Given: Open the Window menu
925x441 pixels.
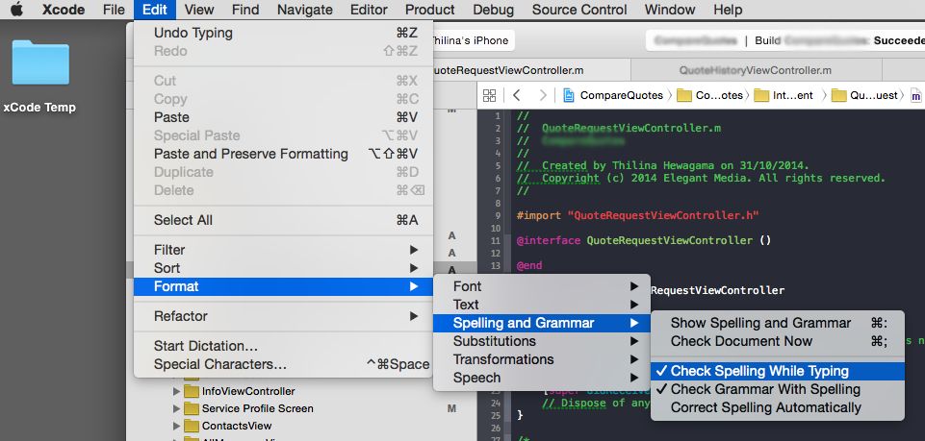Looking at the screenshot, I should point(670,10).
